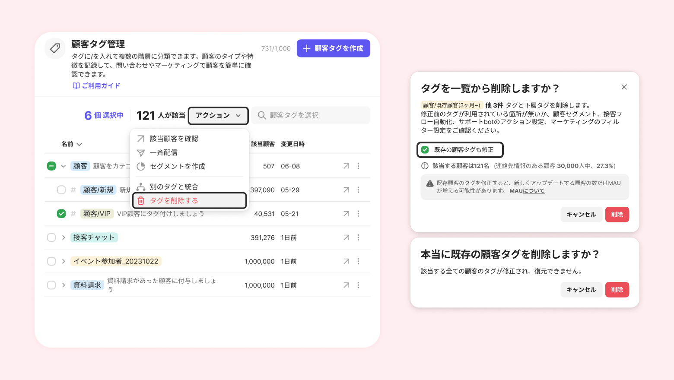Viewport: 674px width, 380px height.
Task: Click the open-arrow icon in 資料請求 row
Action: (346, 285)
